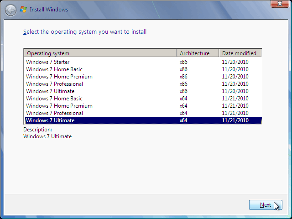Select highlighted Windows 7 Ultimate x64
Image resolution: width=292 pixels, height=219 pixels.
click(x=143, y=120)
